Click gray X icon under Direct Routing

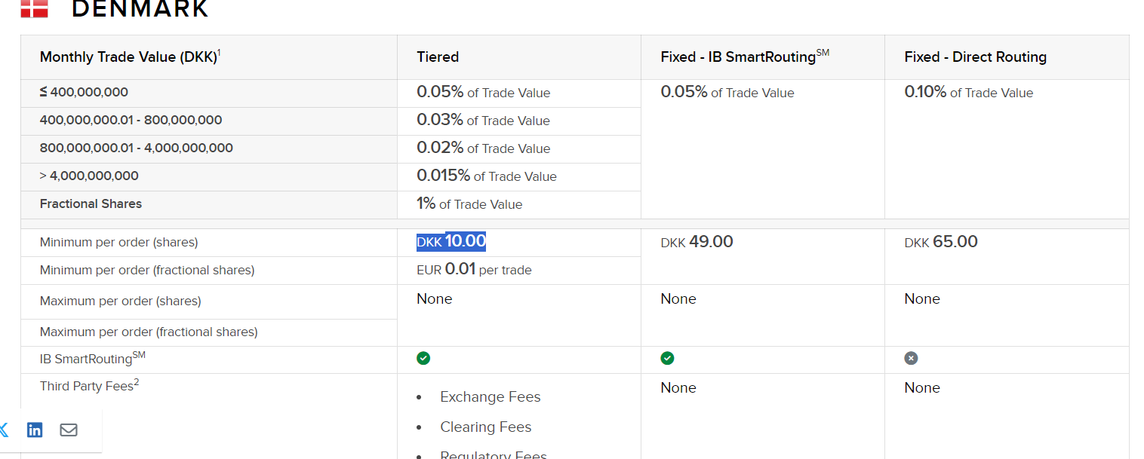point(911,358)
